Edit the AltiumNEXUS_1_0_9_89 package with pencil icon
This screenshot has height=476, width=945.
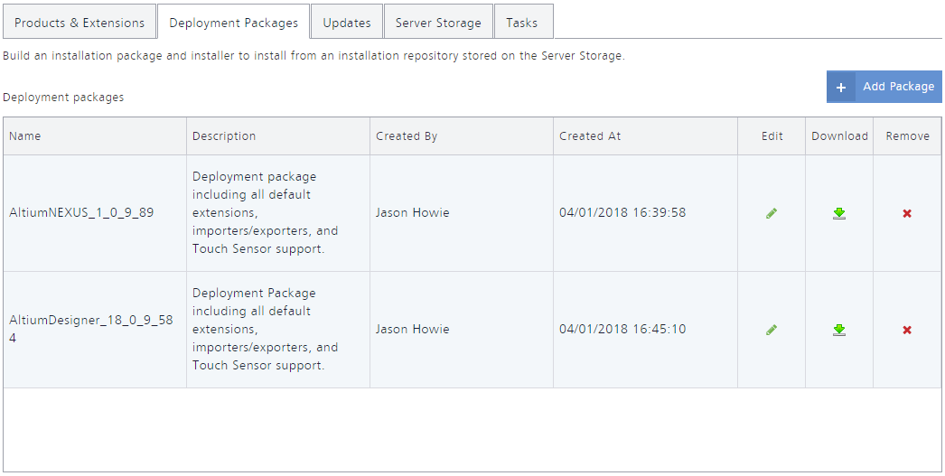coord(772,213)
